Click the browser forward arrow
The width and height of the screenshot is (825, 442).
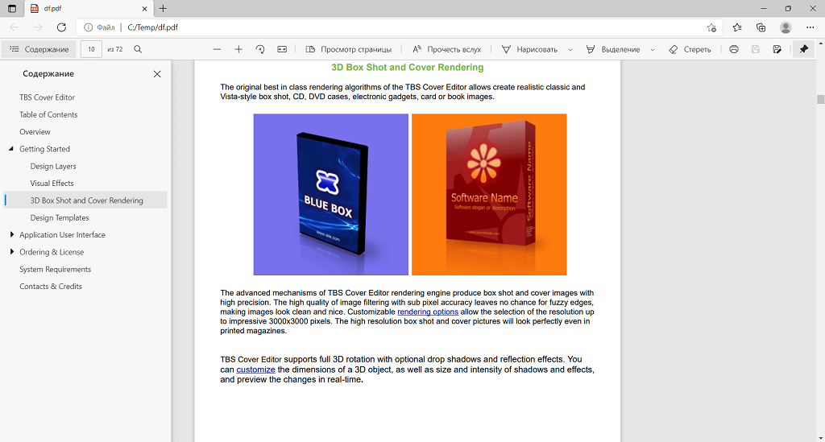(x=37, y=27)
